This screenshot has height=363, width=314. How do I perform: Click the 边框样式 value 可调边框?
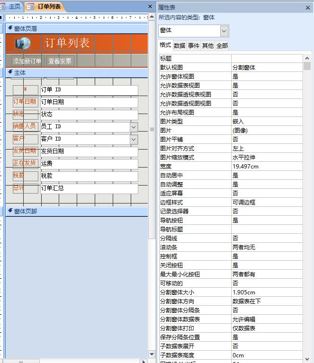pyautogui.click(x=267, y=203)
